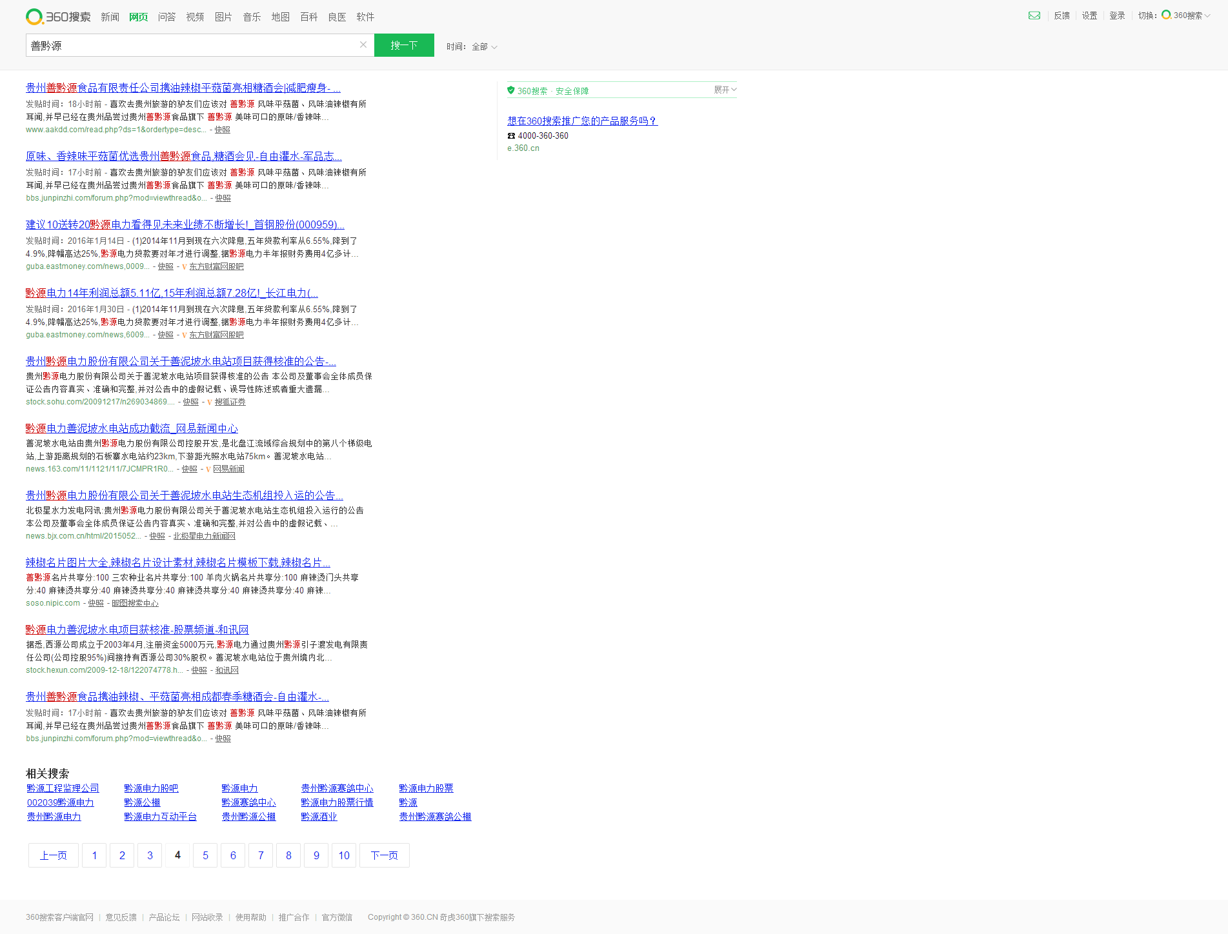Screen dimensions: 1228x934
Task: Click the green security shield icon
Action: pyautogui.click(x=511, y=90)
